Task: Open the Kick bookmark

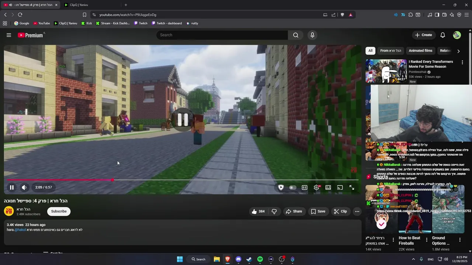Action: click(87, 23)
